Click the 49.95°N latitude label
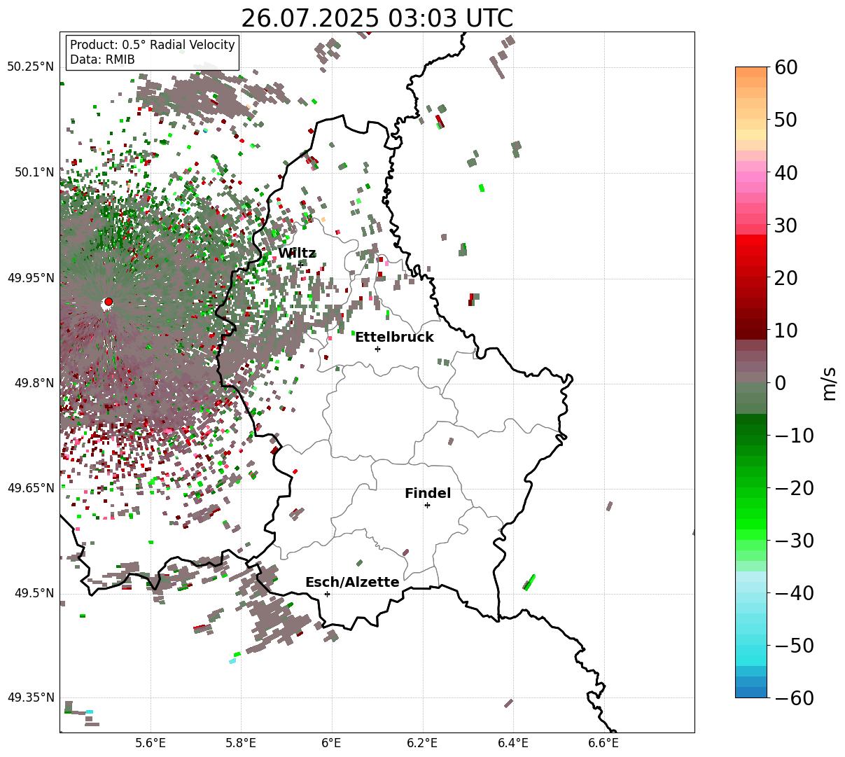845x757 pixels. coord(30,278)
